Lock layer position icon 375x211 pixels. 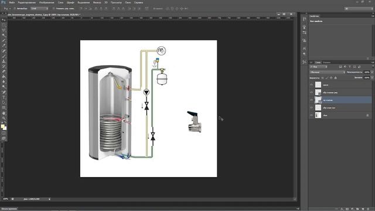331,78
